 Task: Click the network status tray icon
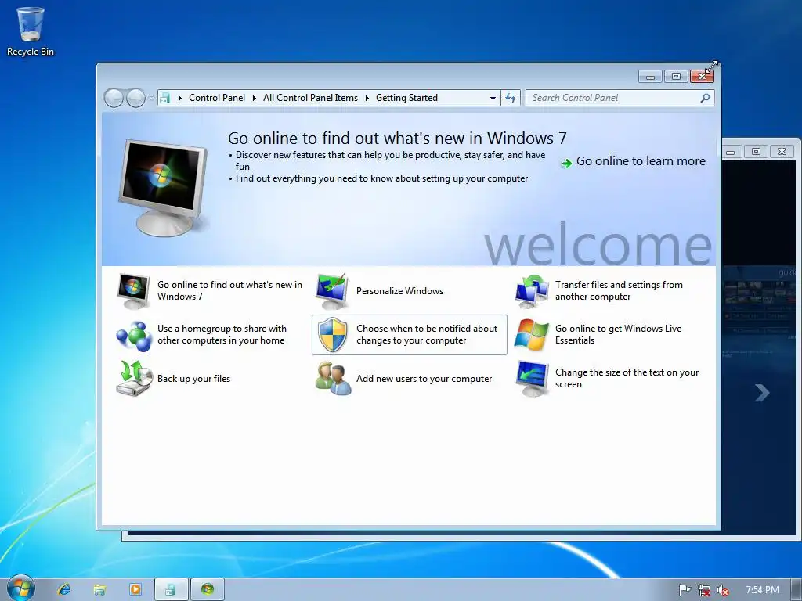704,590
